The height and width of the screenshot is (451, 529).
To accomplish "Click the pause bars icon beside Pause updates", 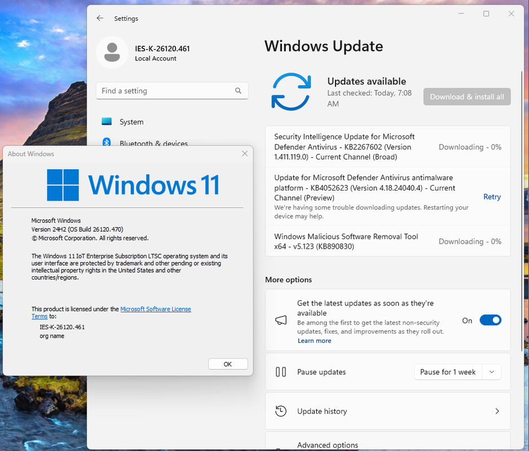I will click(281, 372).
